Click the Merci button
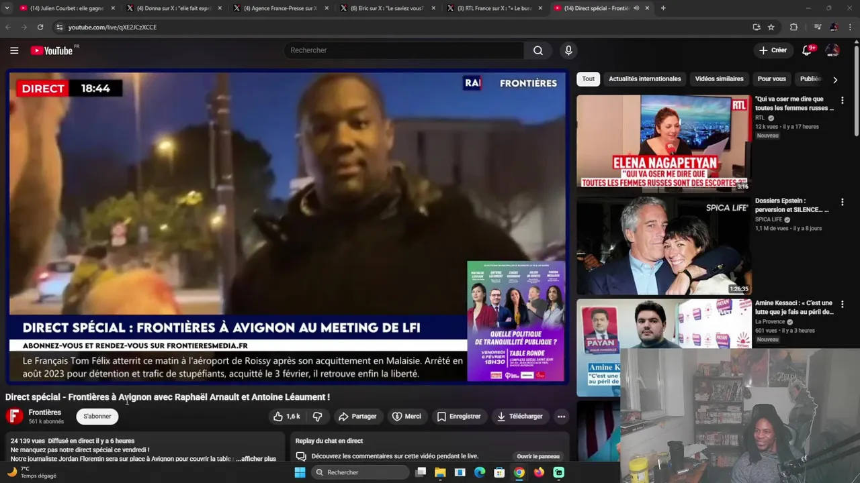 pos(406,417)
